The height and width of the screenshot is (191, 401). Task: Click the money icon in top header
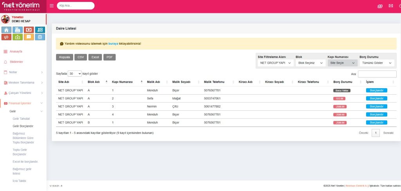[379, 6]
